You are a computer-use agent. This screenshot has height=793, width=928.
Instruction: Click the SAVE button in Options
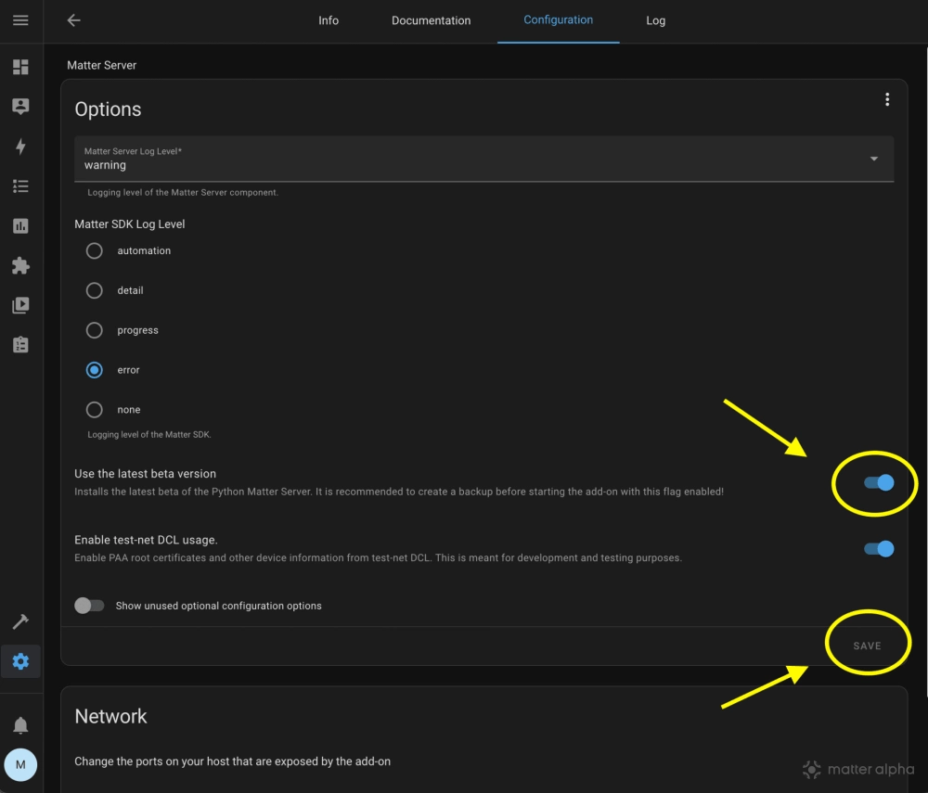click(867, 646)
